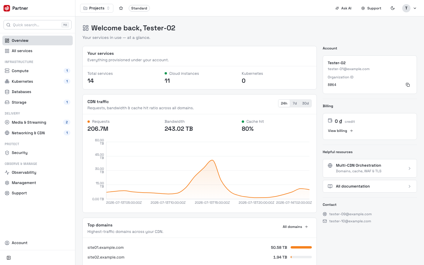
Task: Expand All documentation chevron arrow
Action: pyautogui.click(x=410, y=186)
